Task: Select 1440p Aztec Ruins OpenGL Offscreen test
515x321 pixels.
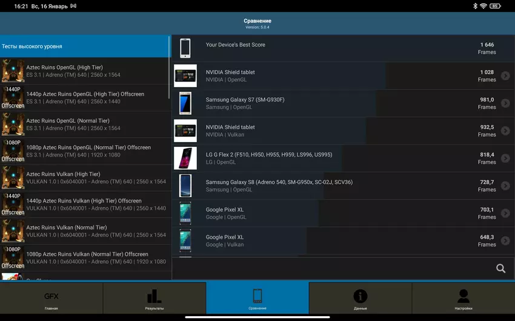Action: [85, 98]
